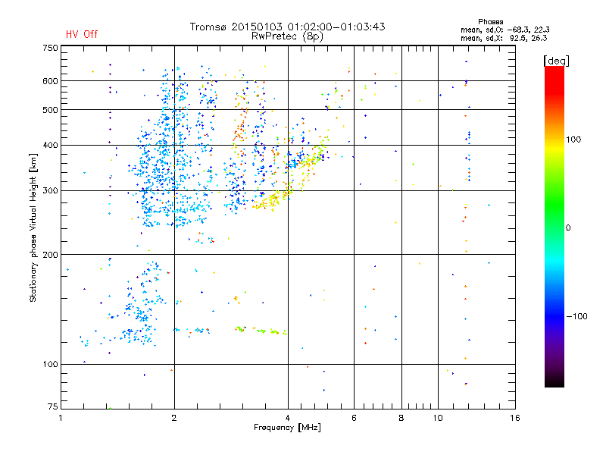Click the "Stationary phase Virtual Height [km]" label

tap(33, 227)
